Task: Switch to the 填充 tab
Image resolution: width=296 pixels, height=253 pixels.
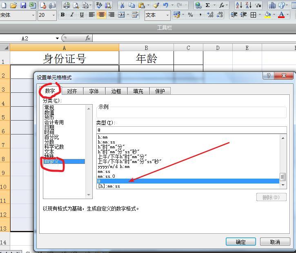Action: click(x=138, y=91)
